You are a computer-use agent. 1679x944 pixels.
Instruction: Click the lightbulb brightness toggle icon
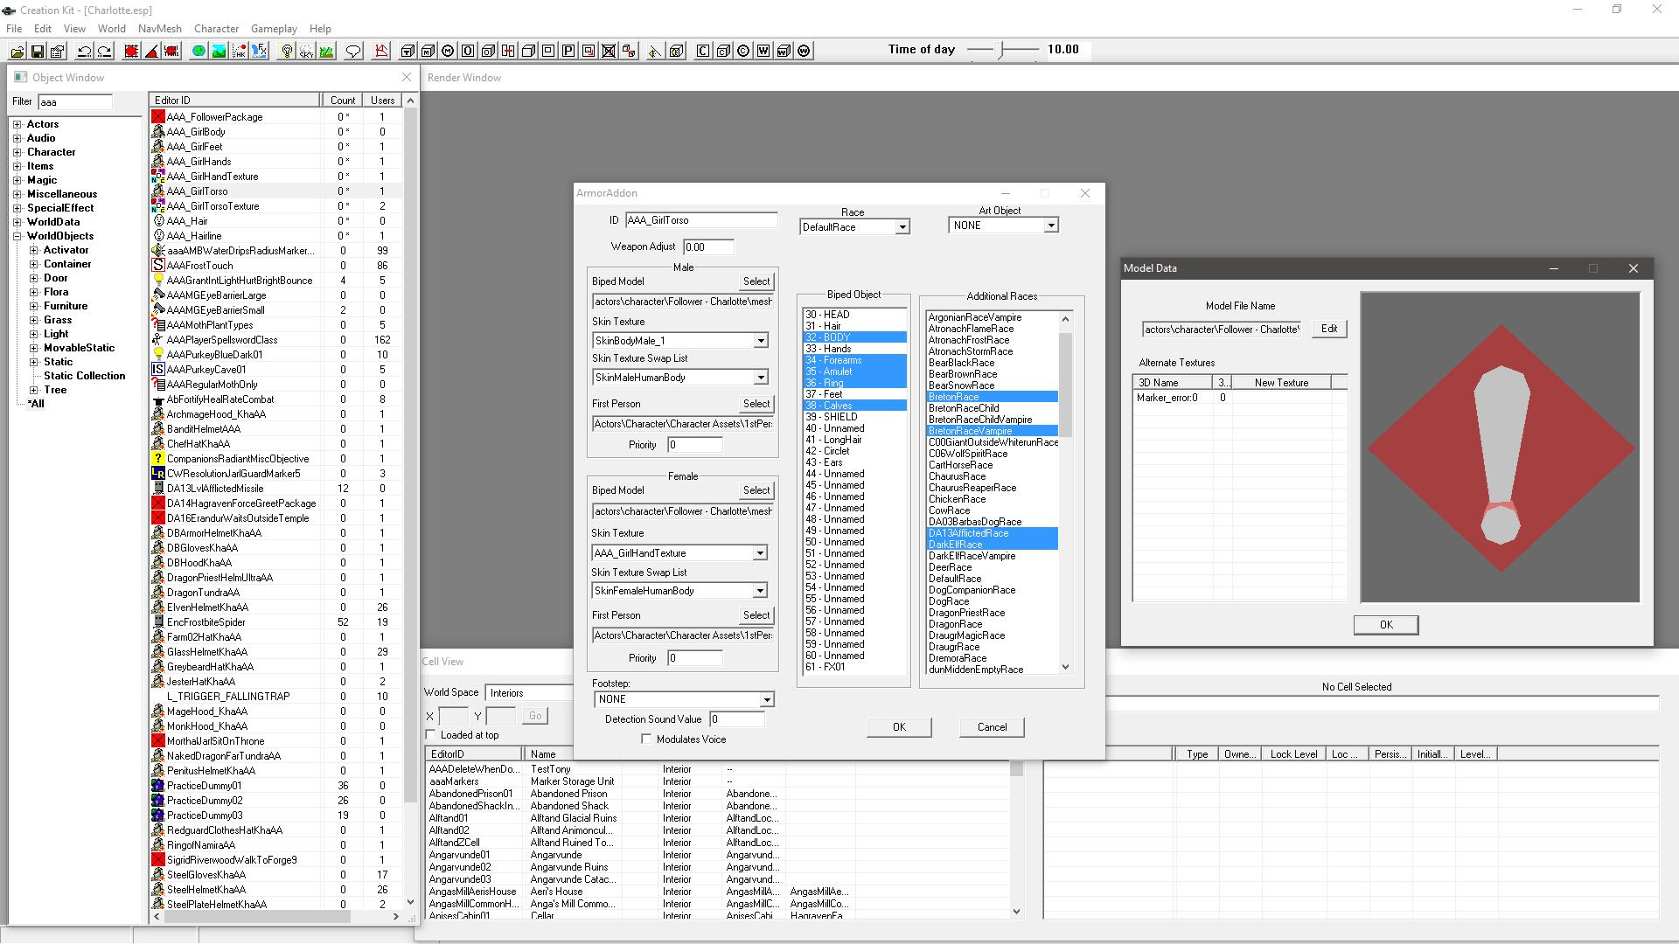coord(286,51)
